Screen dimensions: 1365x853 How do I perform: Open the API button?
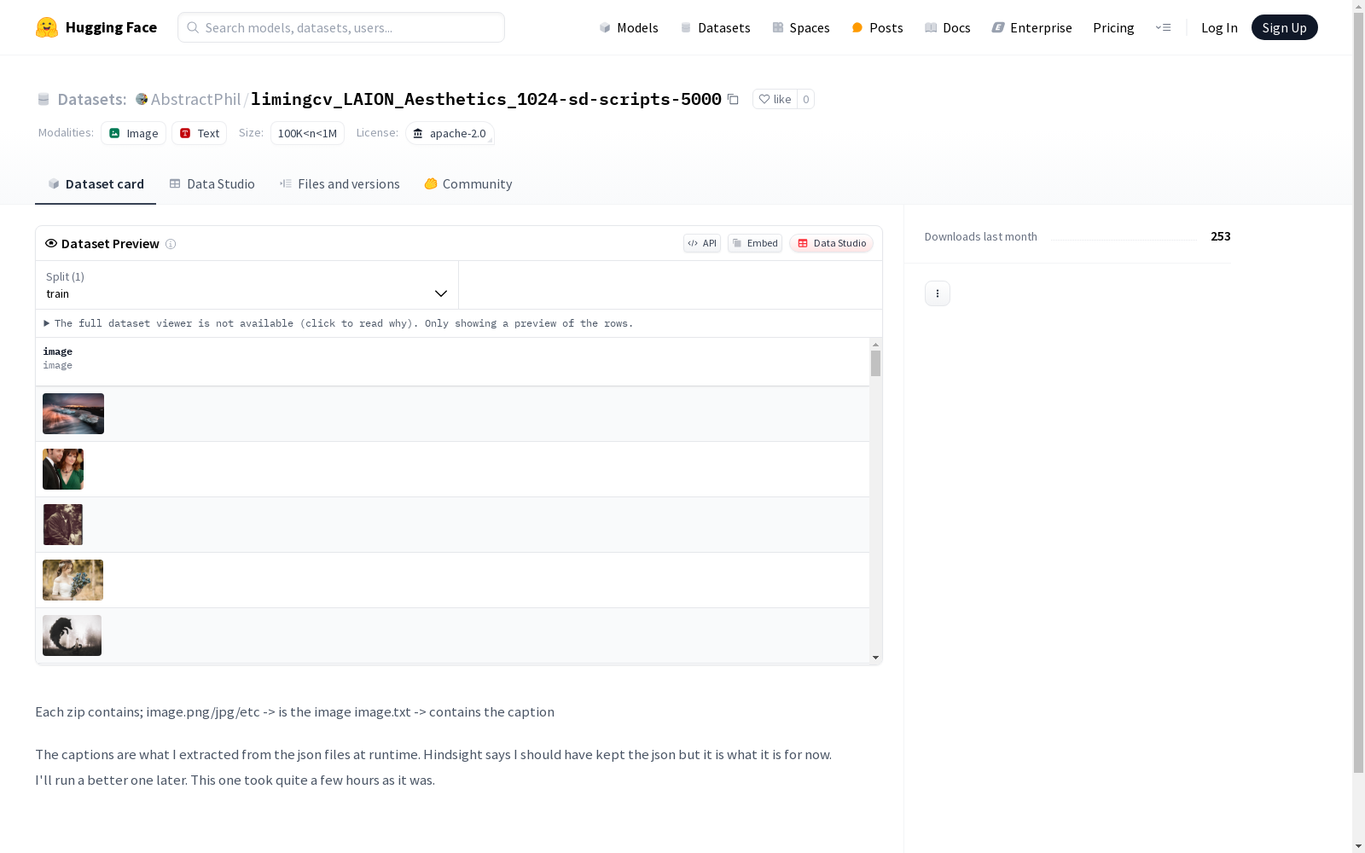click(702, 243)
